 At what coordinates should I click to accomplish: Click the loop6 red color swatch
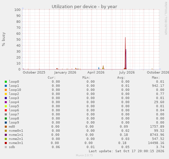point(6,110)
